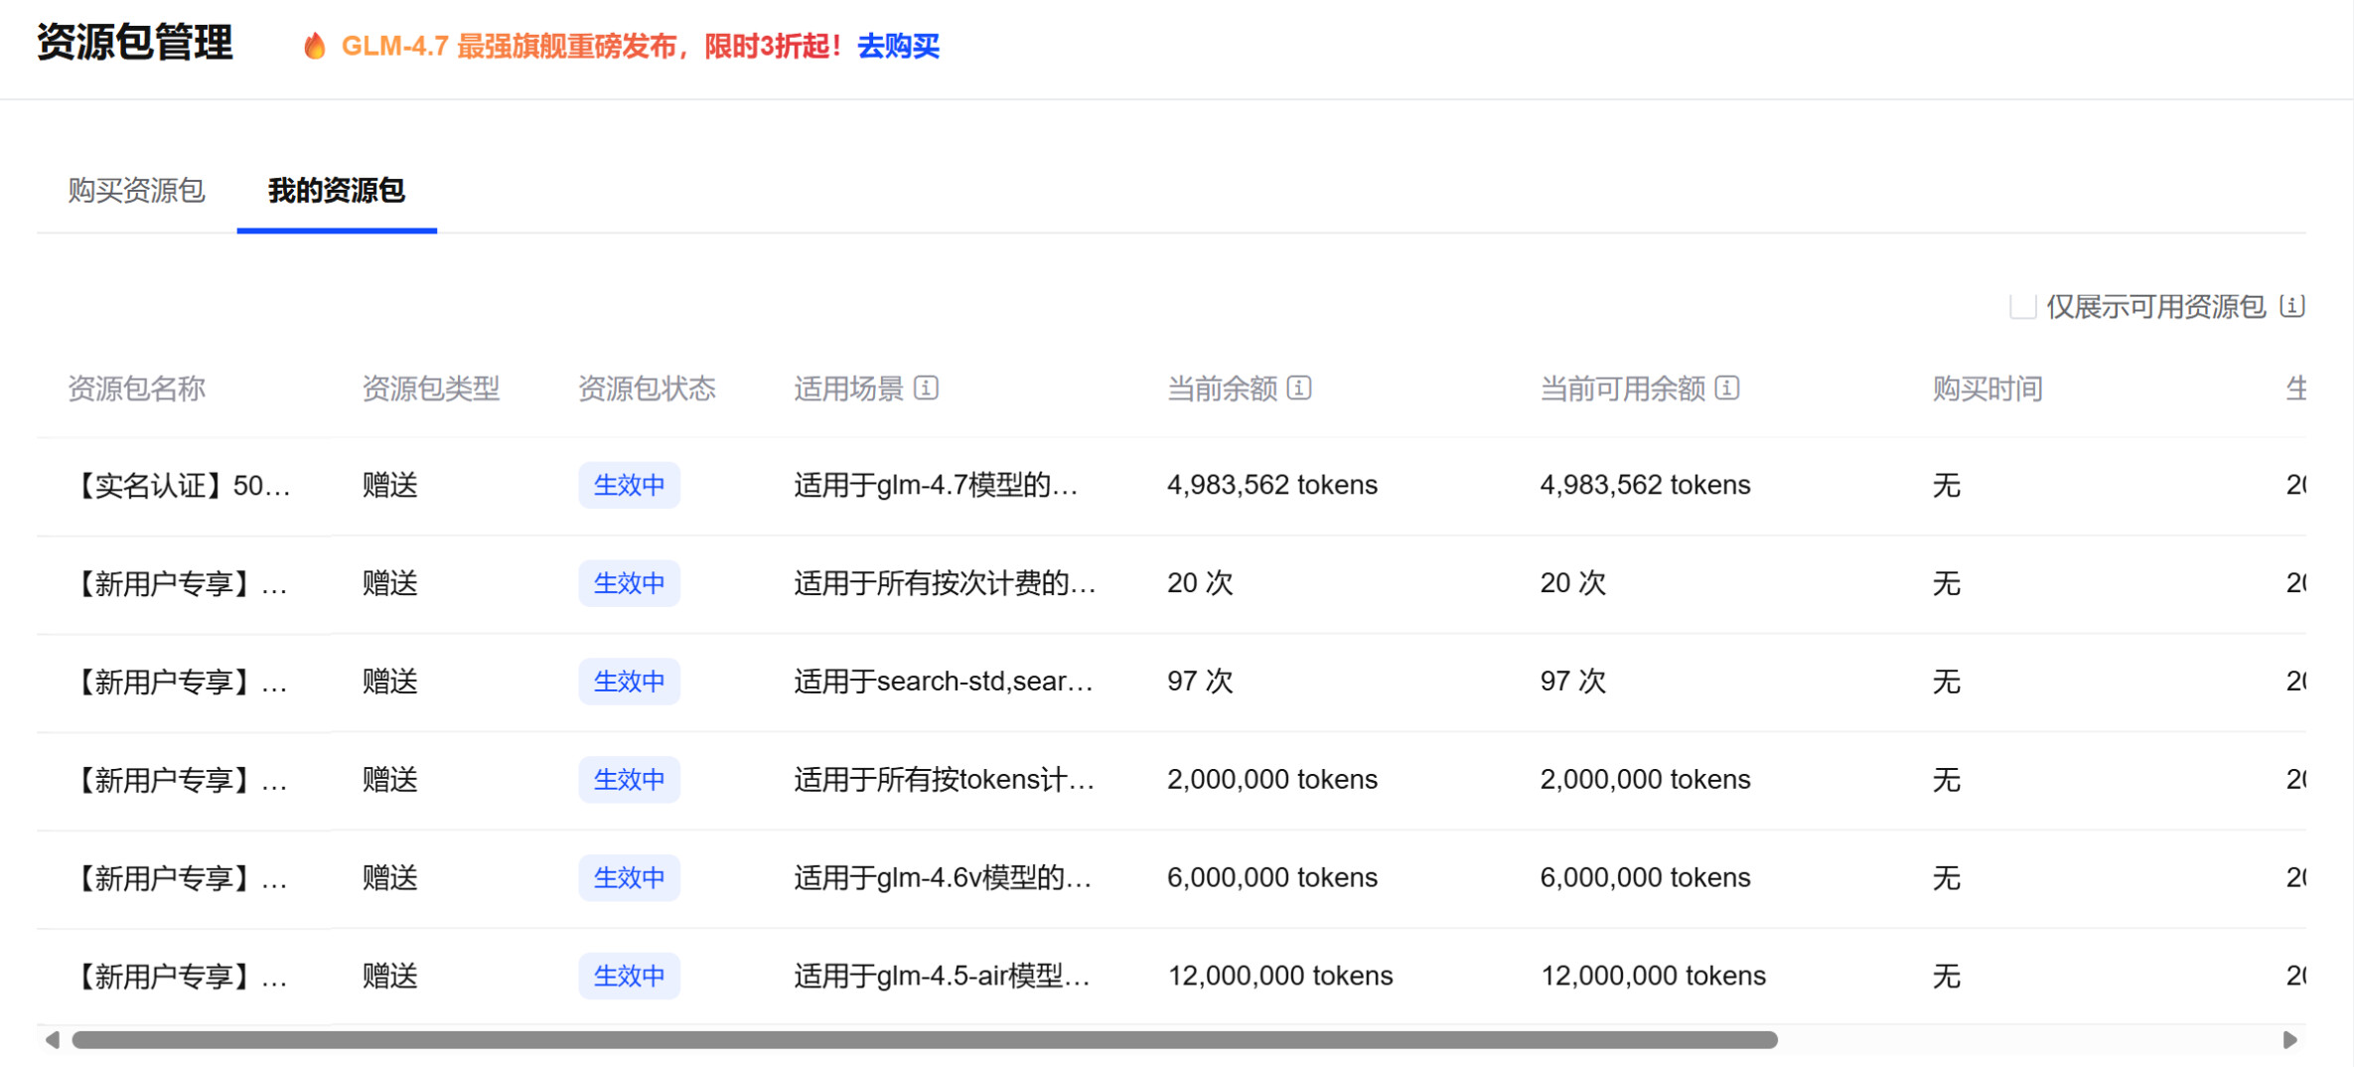This screenshot has height=1067, width=2354.
Task: Click 适用于search-std,sear… scenario cell
Action: pyautogui.click(x=943, y=681)
